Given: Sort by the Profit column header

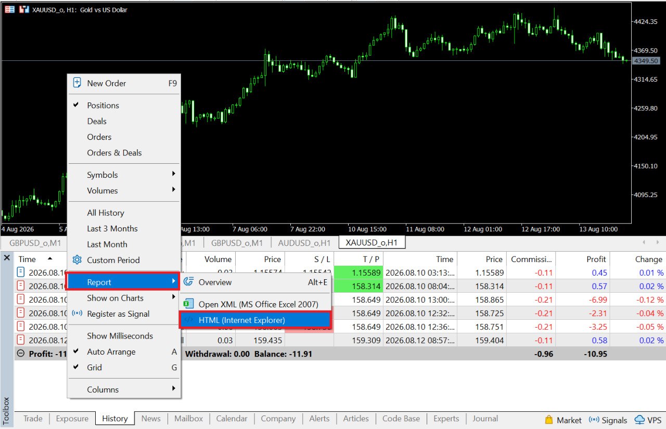Looking at the screenshot, I should pyautogui.click(x=582, y=259).
